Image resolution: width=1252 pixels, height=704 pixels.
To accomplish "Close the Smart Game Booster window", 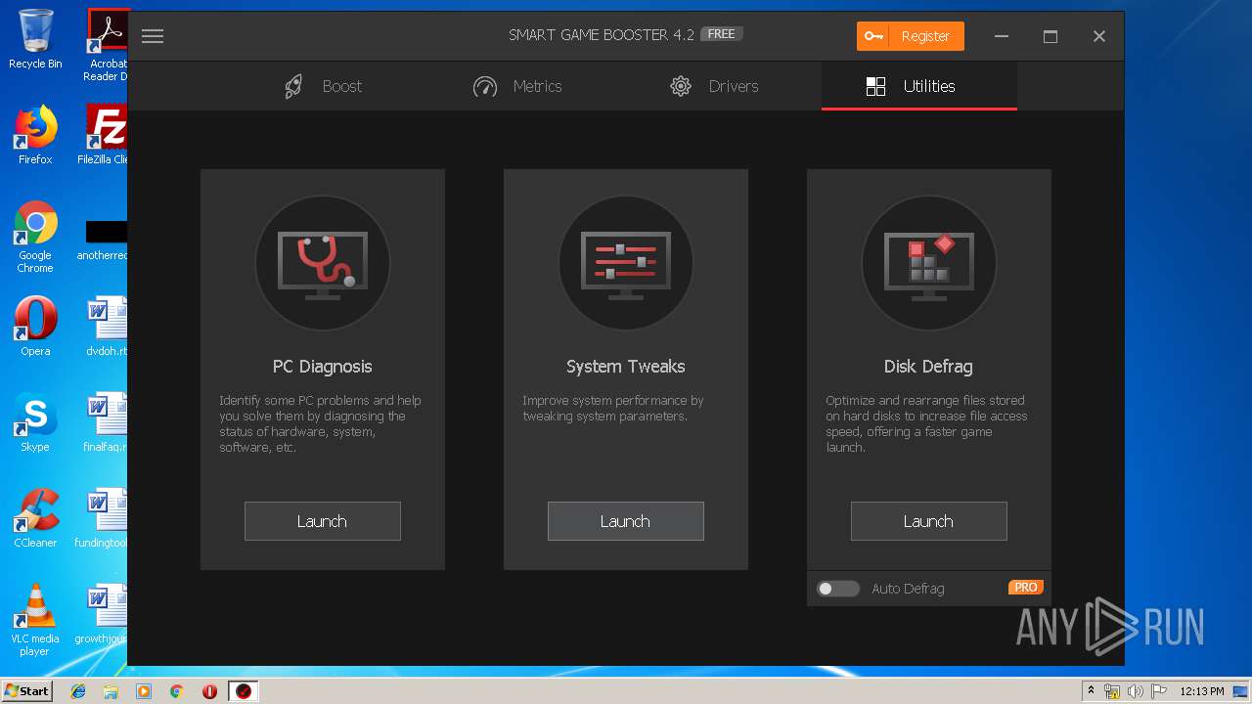I will [1099, 36].
